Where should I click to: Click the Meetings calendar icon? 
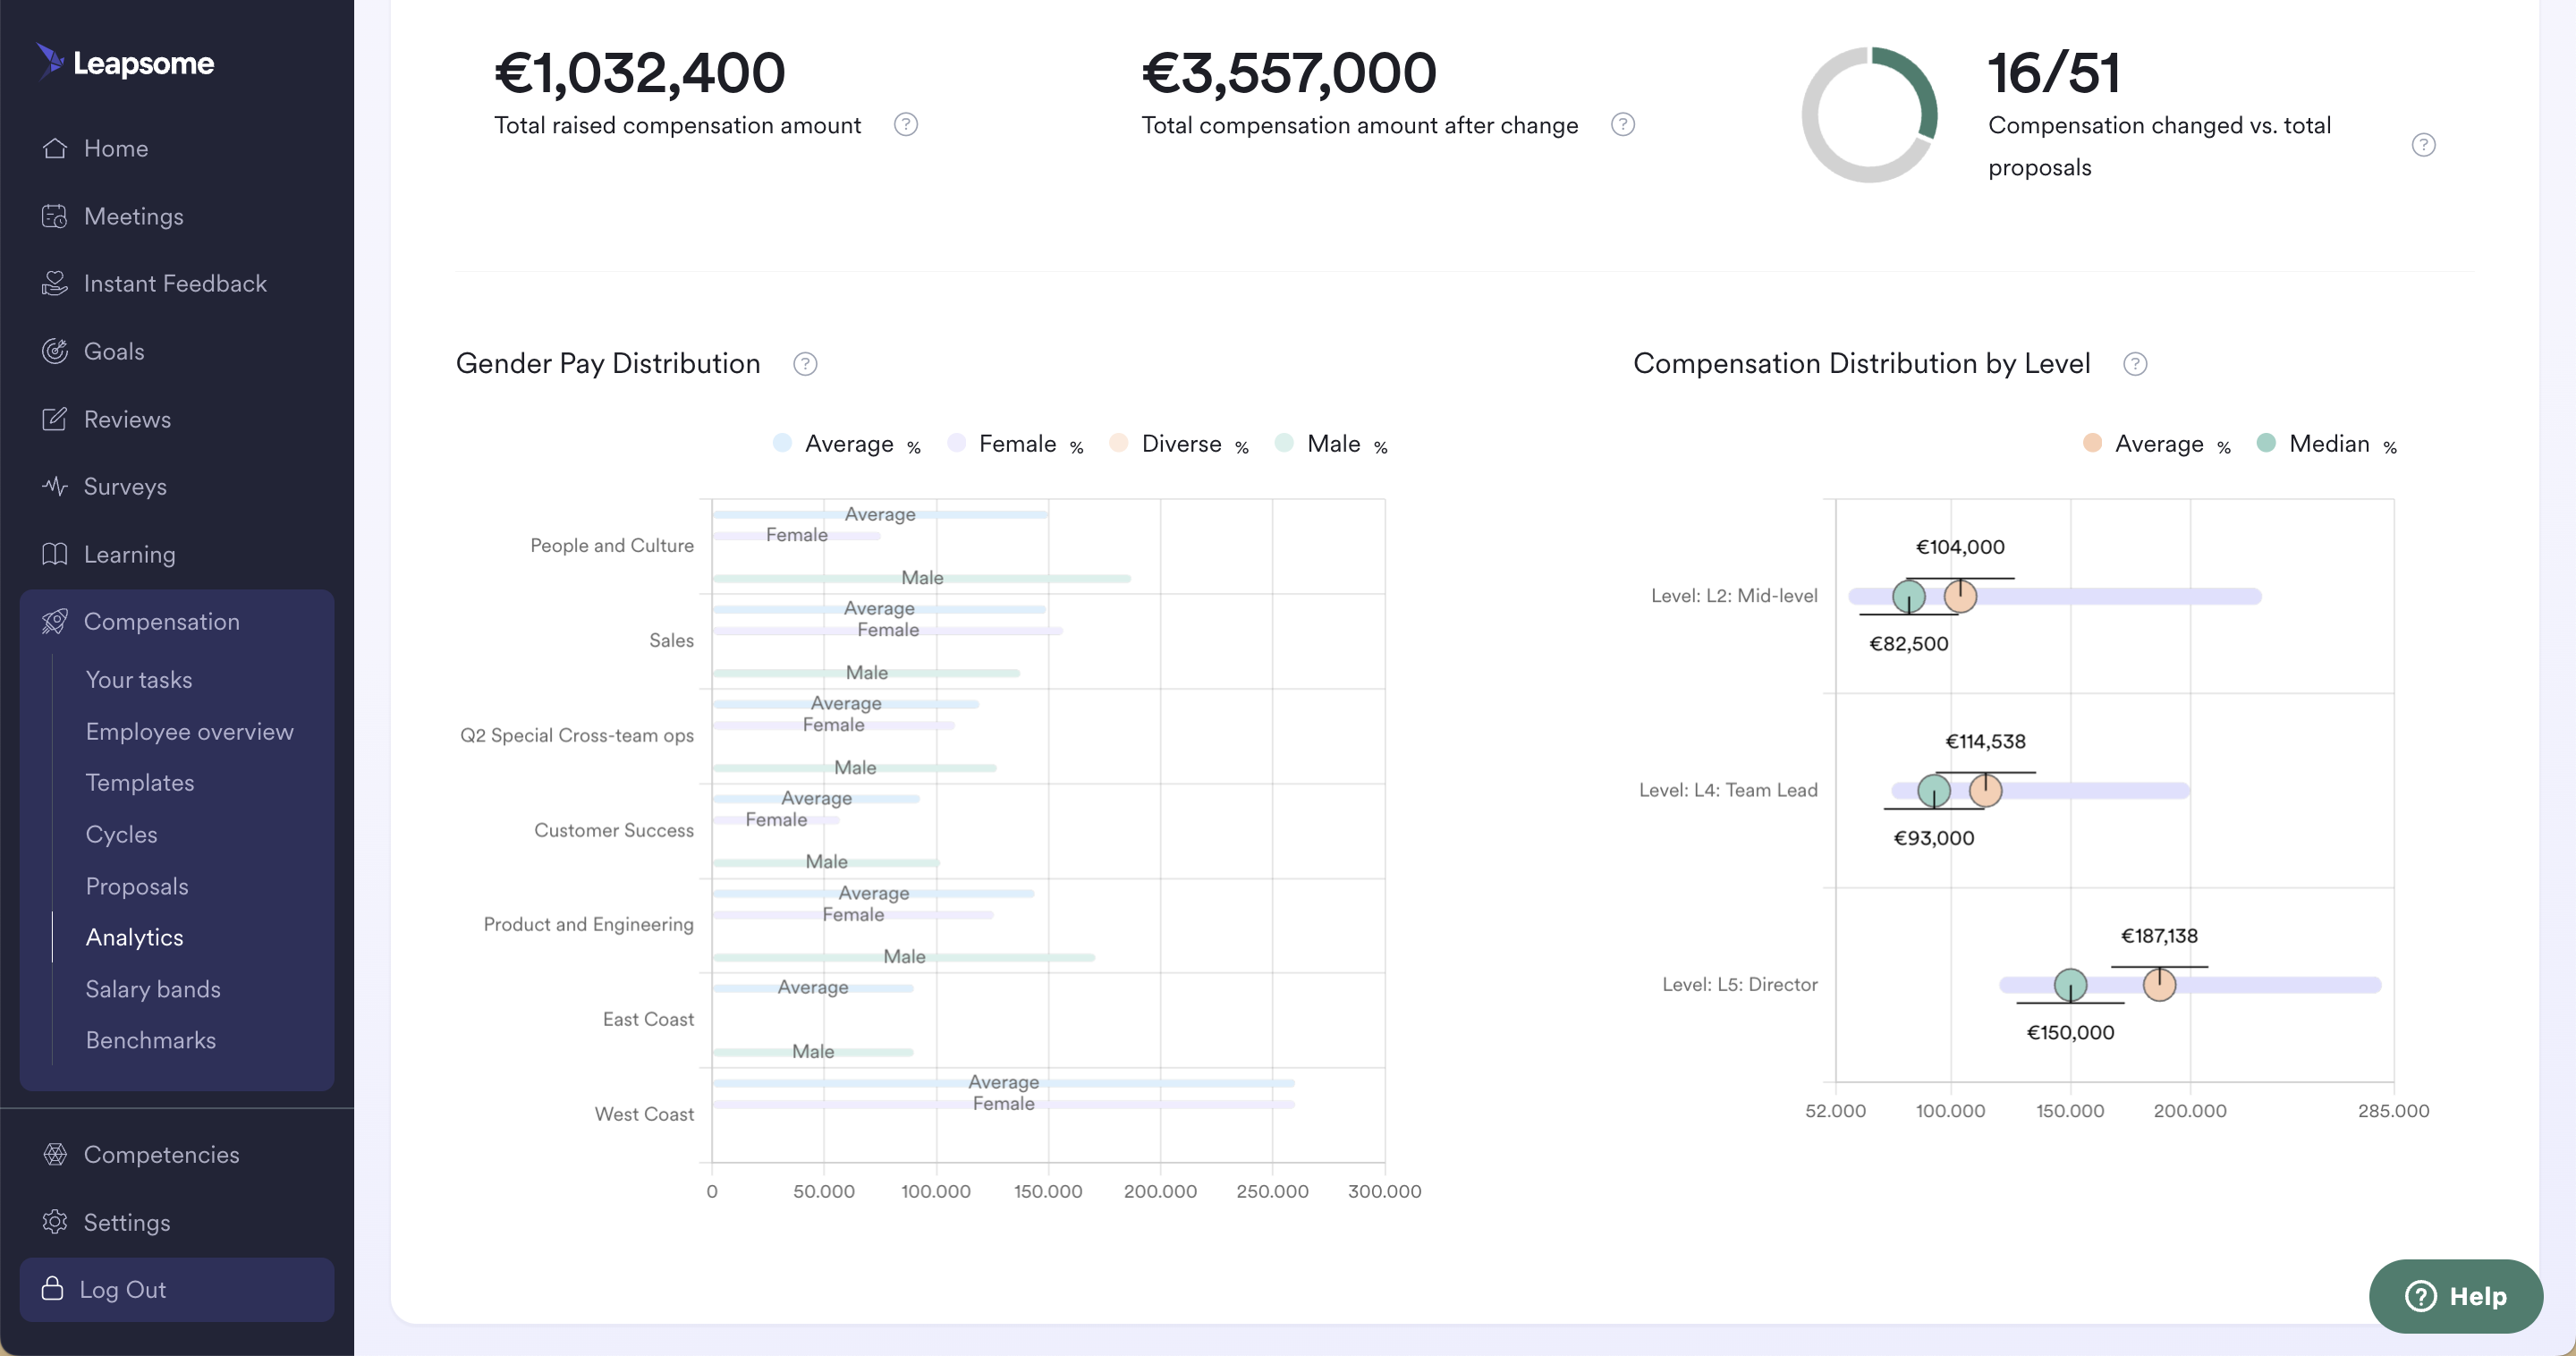tap(55, 216)
